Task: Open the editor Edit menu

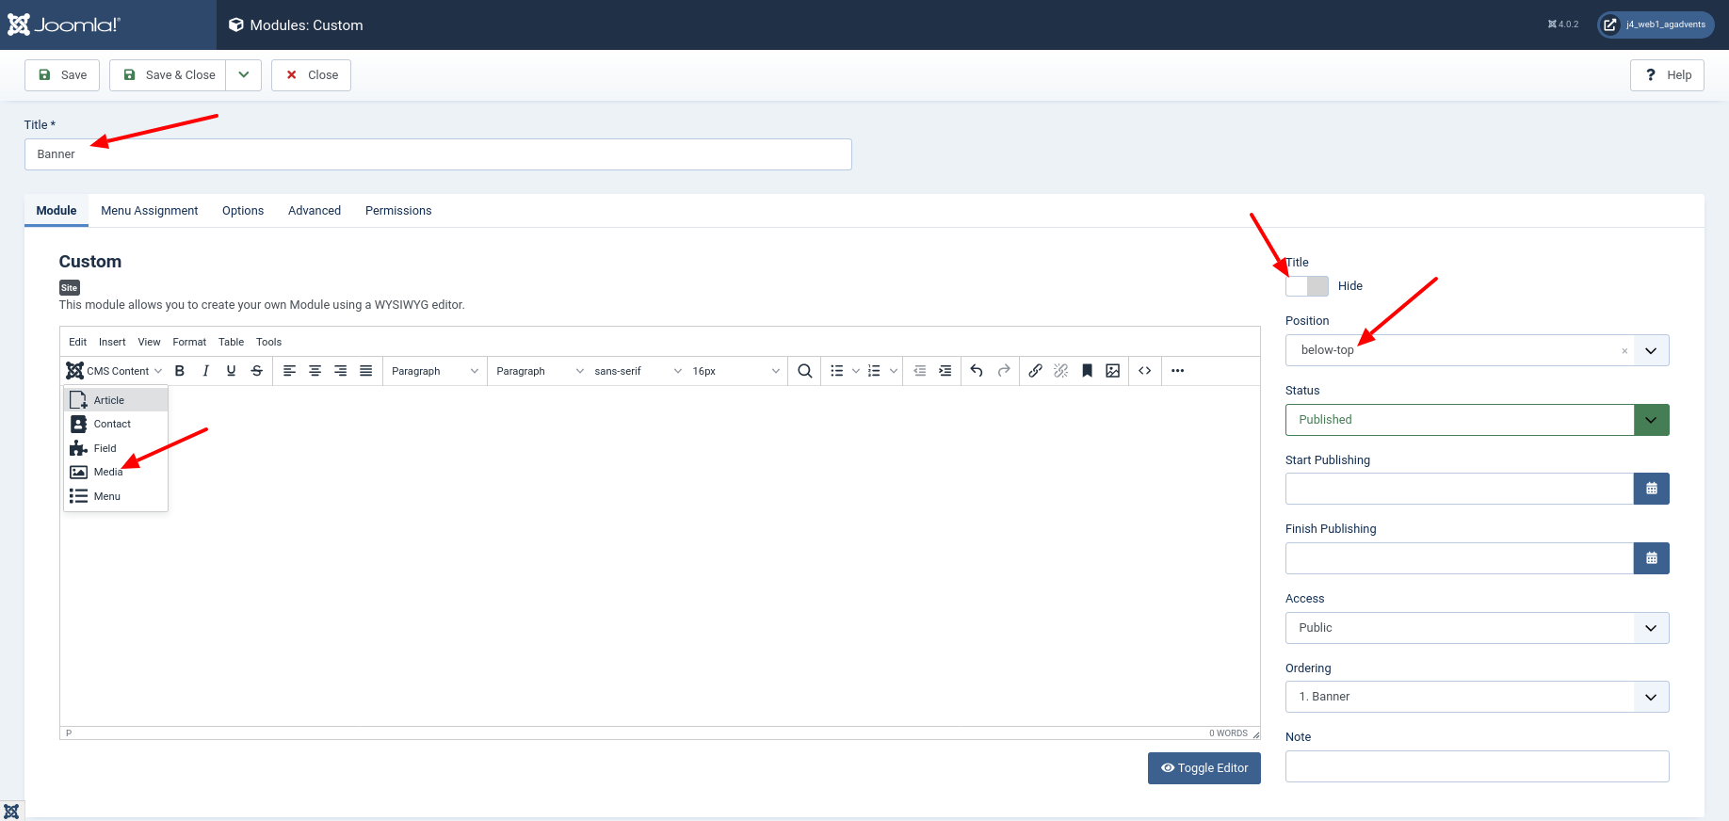Action: [78, 342]
